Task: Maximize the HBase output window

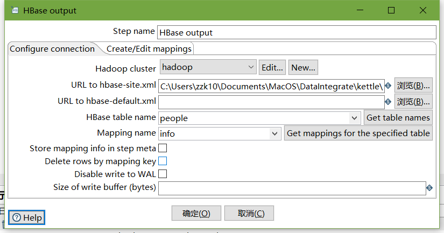Action: 391,10
